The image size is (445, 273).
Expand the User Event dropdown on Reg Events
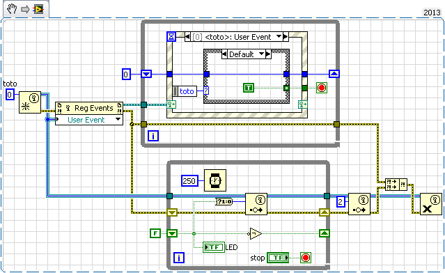click(118, 120)
